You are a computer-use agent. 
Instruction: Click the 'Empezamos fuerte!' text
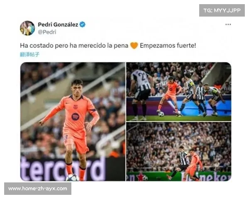point(168,46)
